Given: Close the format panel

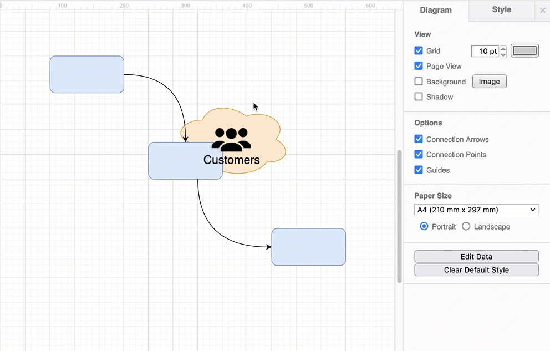Looking at the screenshot, I should [x=542, y=10].
